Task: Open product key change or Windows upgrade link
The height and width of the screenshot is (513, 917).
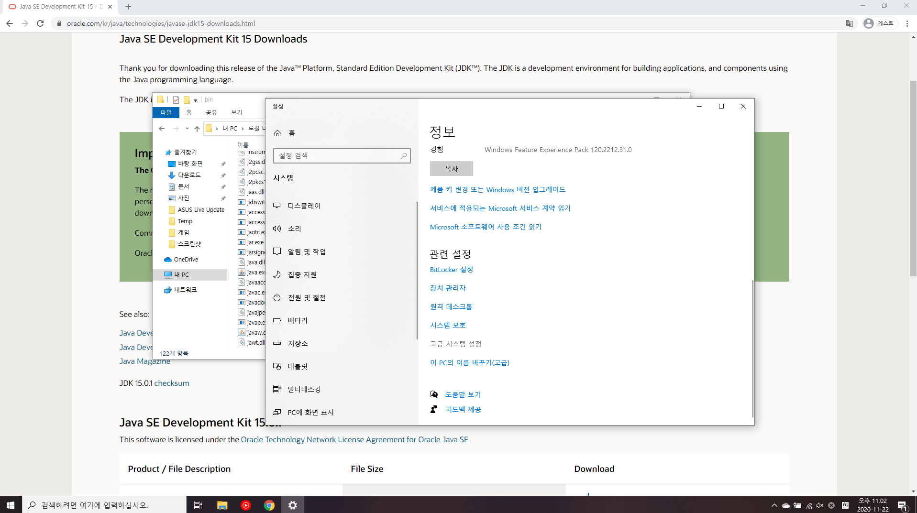Action: 497,190
